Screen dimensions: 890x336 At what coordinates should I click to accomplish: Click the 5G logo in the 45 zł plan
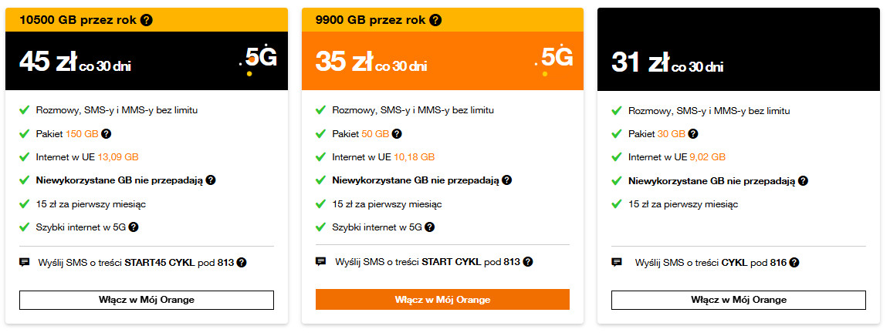[259, 59]
